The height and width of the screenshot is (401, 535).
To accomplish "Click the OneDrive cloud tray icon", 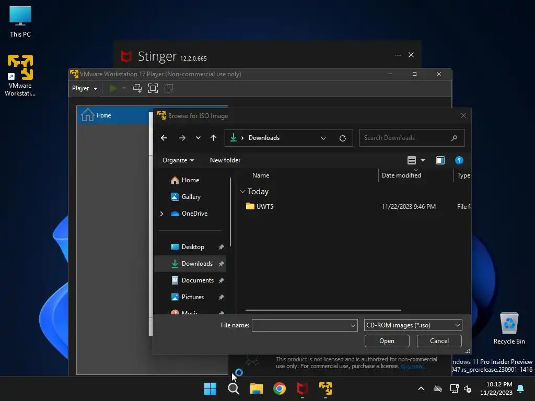I will (438, 388).
